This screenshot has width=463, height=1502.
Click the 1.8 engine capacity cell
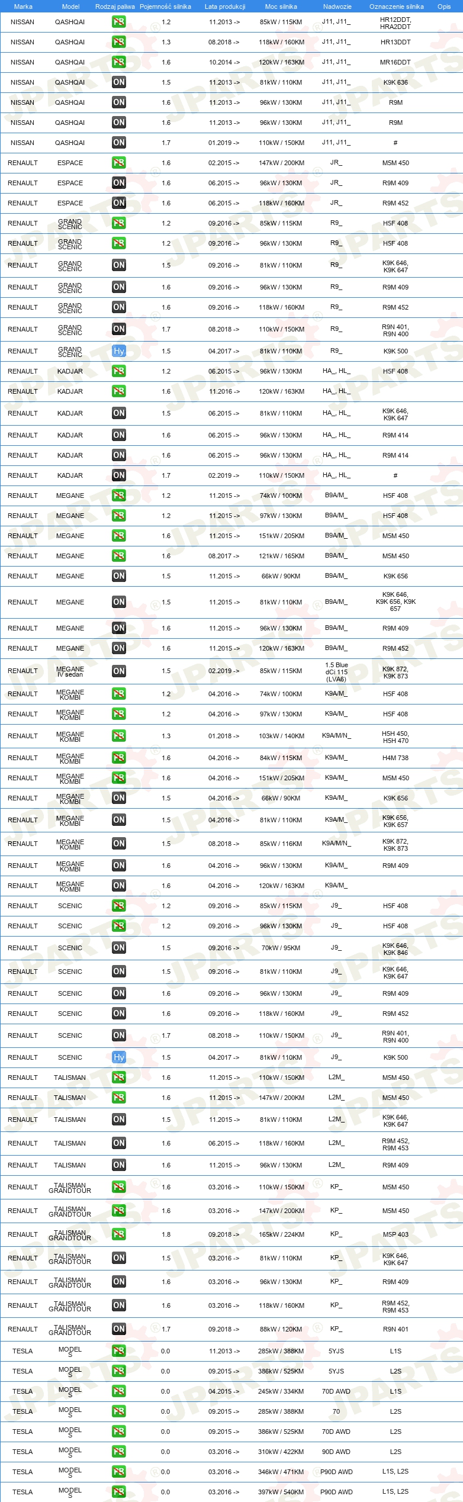(x=166, y=1234)
